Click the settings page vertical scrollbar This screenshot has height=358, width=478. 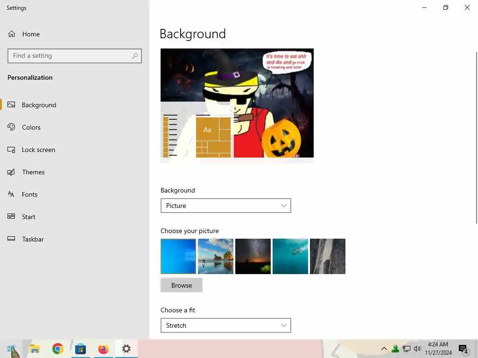tap(477, 138)
